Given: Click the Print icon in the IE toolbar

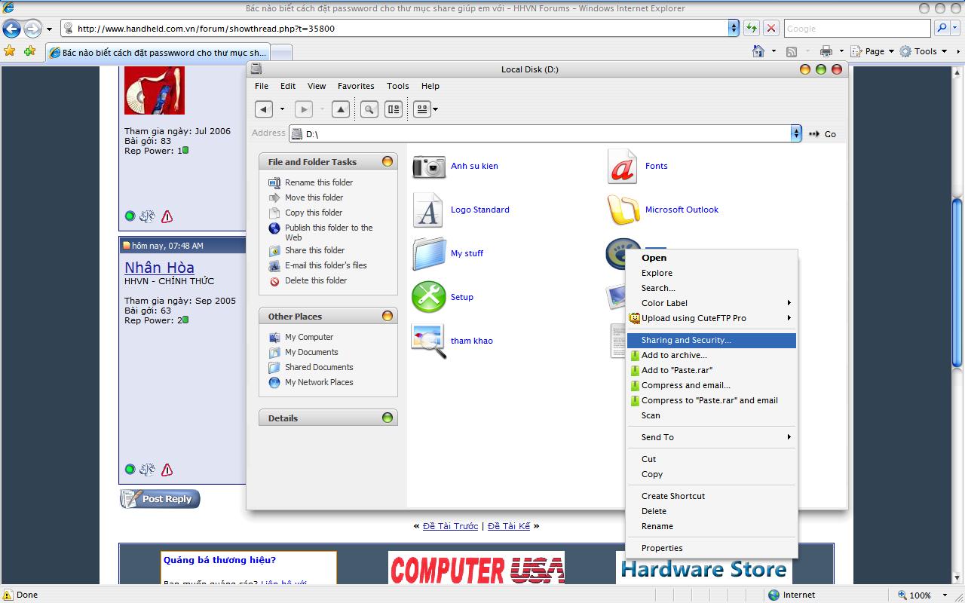Looking at the screenshot, I should coord(826,51).
